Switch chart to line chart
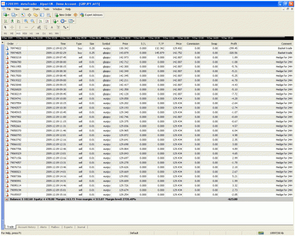 click(18, 21)
